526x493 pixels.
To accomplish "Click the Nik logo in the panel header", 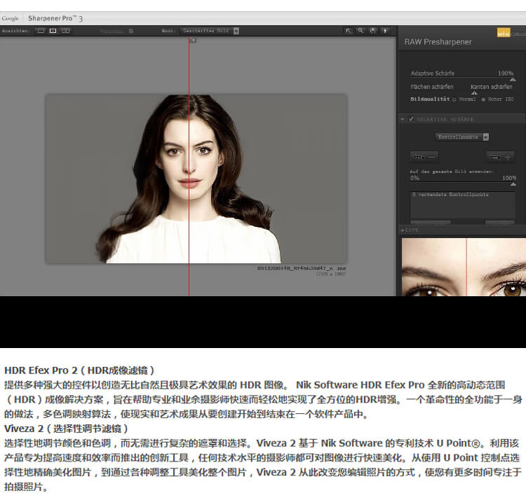I will [x=504, y=33].
